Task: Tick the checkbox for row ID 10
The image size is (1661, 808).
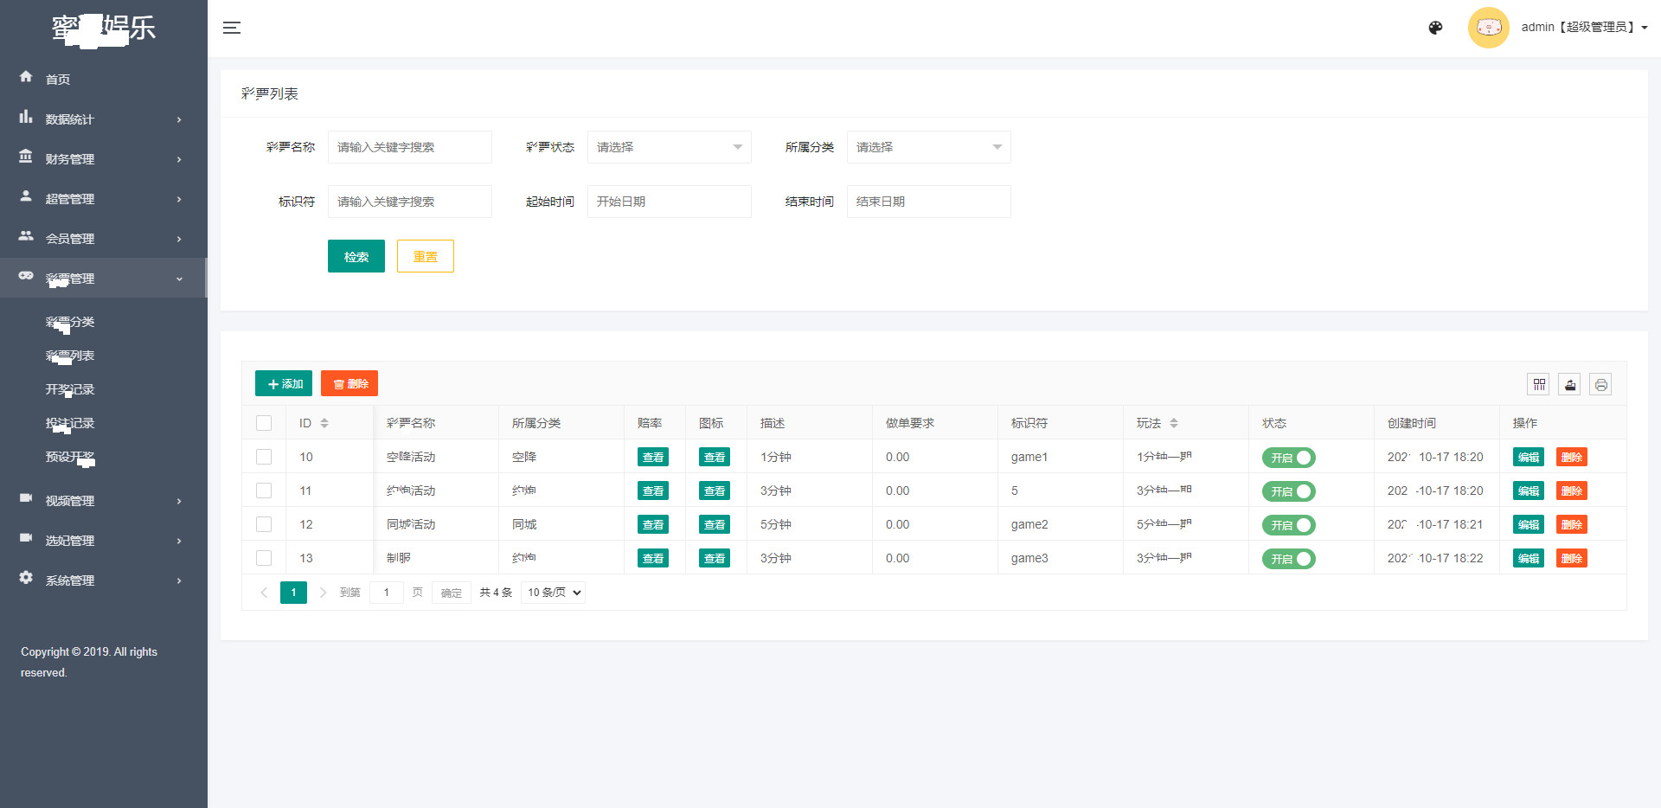Action: coord(264,457)
